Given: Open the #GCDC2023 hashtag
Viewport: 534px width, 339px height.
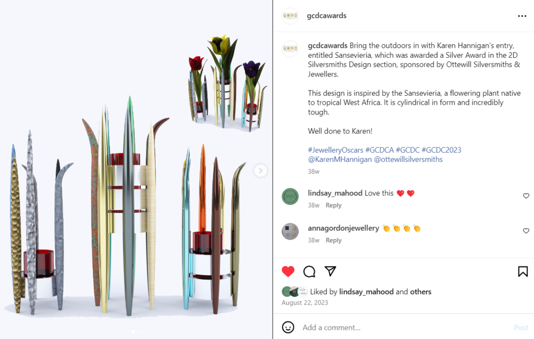Looking at the screenshot, I should [x=441, y=150].
